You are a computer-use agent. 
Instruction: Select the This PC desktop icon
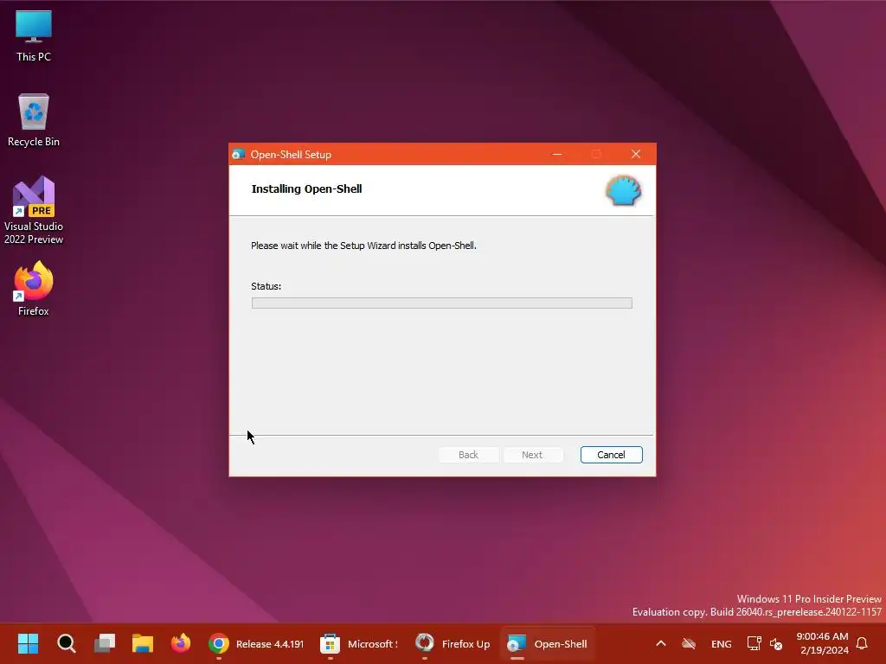coord(34,35)
